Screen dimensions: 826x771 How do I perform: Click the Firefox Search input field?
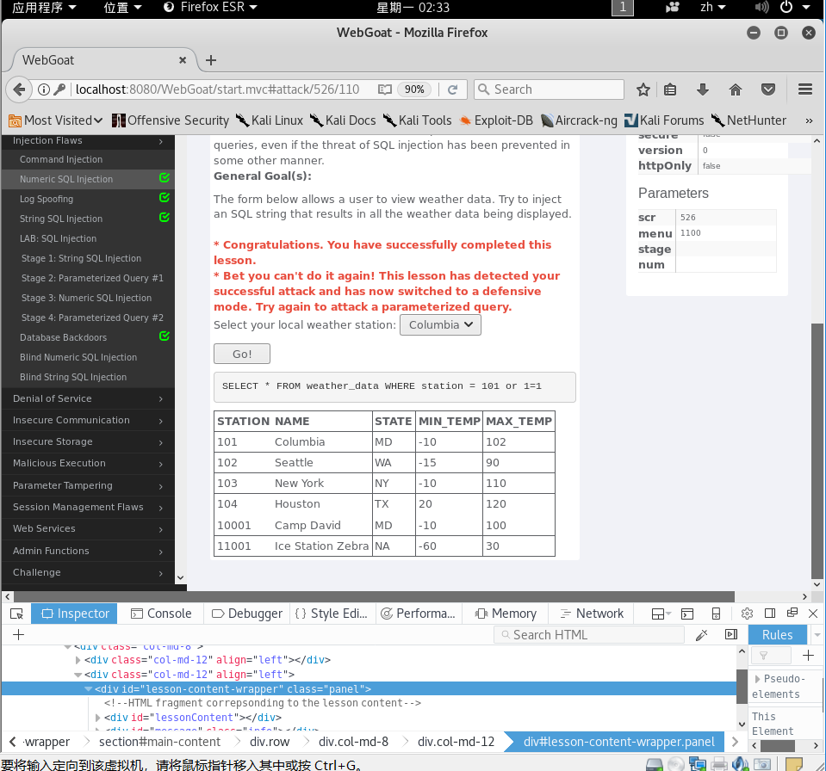point(550,89)
